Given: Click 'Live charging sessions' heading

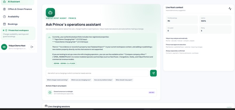Looking at the screenshot, I should (59, 107).
